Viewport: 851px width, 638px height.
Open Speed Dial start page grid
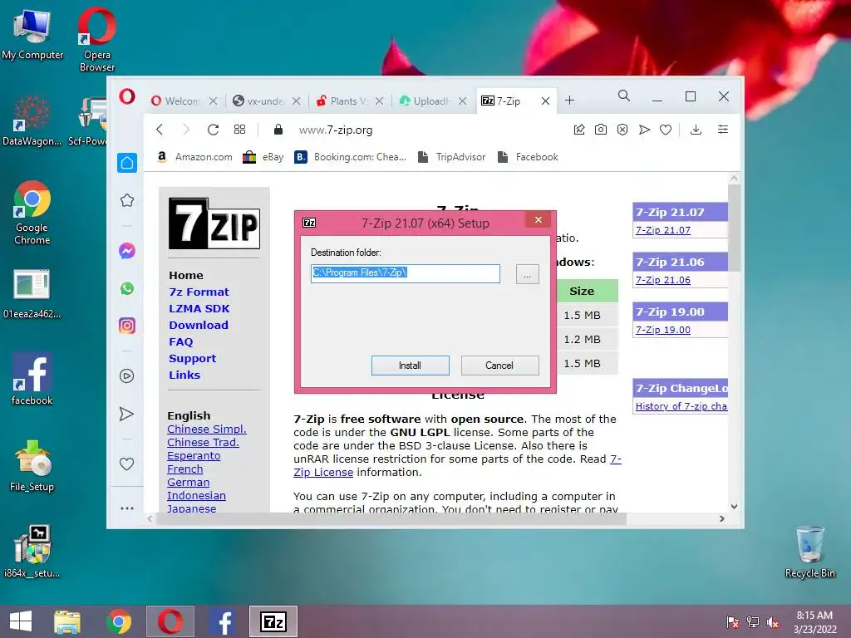(x=240, y=130)
